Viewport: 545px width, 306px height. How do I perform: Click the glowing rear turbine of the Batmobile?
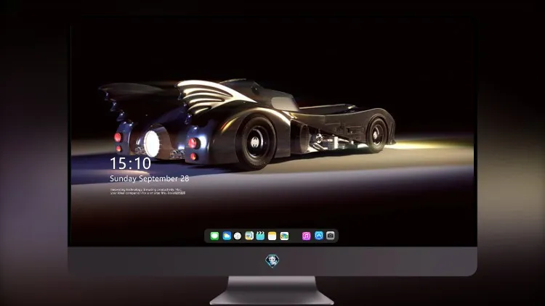pyautogui.click(x=152, y=144)
